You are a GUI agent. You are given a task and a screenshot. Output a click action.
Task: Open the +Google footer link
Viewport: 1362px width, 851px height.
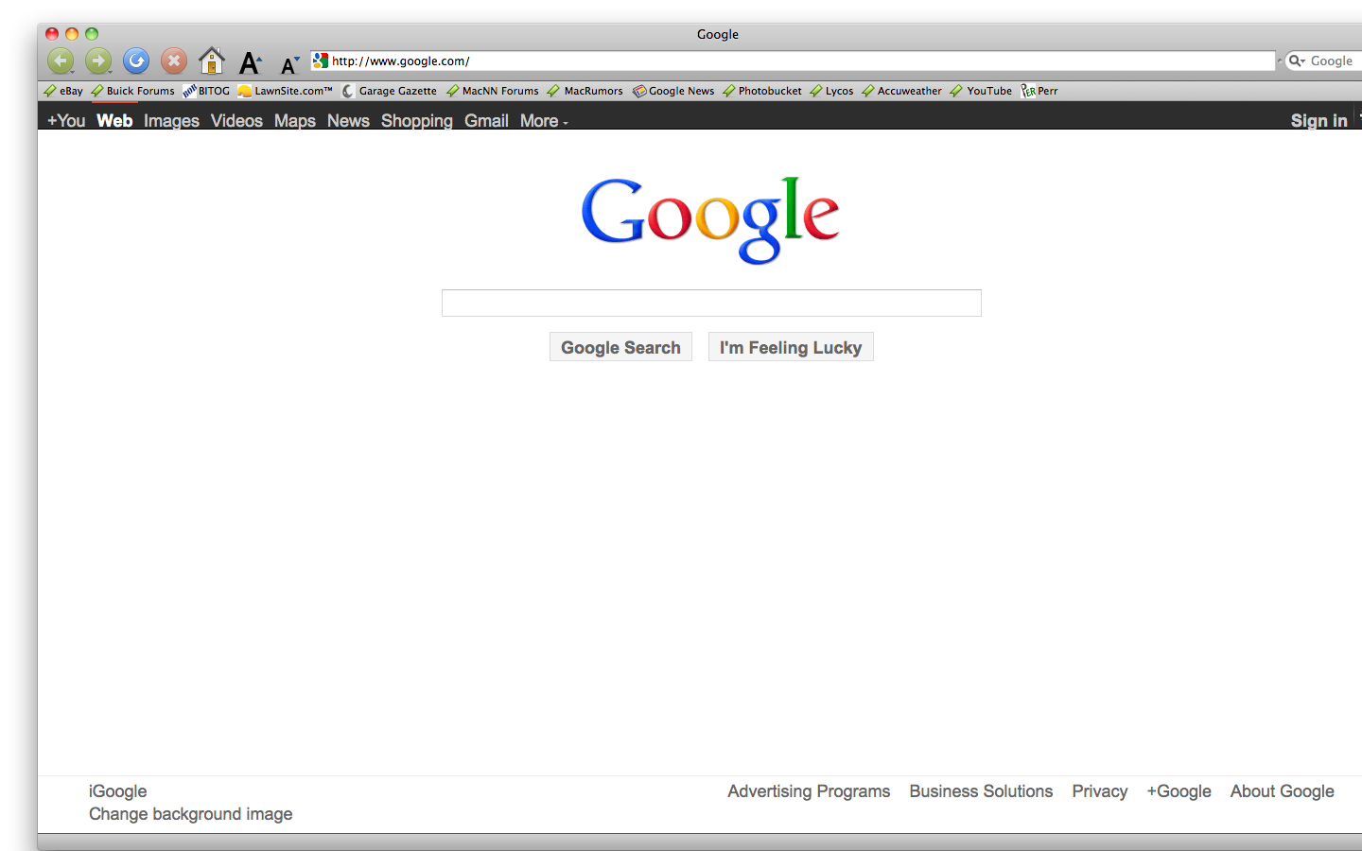click(x=1179, y=791)
